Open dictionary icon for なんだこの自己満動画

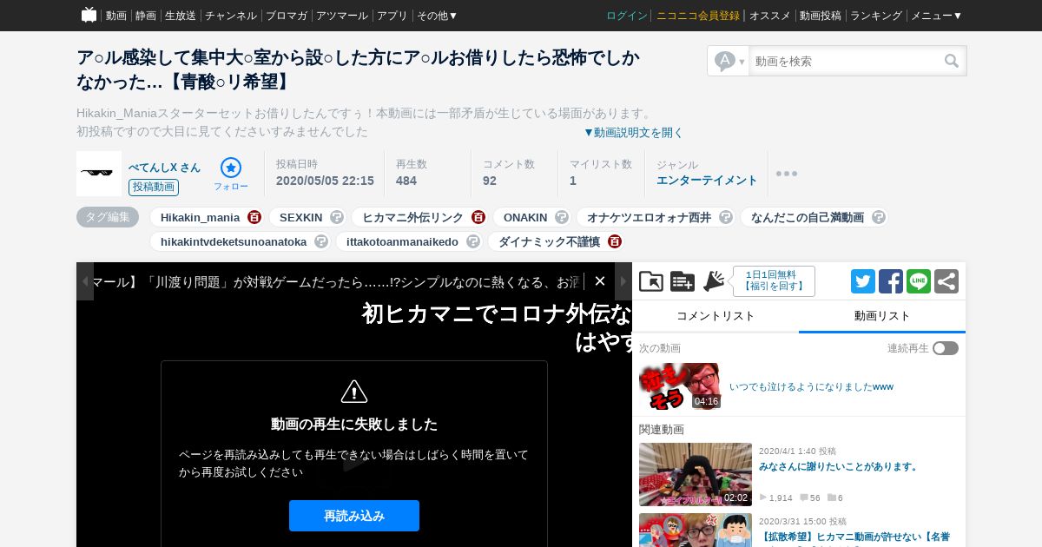(879, 217)
